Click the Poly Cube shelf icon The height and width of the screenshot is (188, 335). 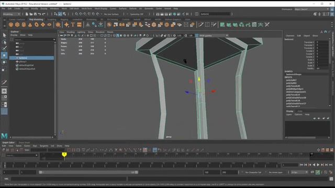pyautogui.click(x=17, y=25)
